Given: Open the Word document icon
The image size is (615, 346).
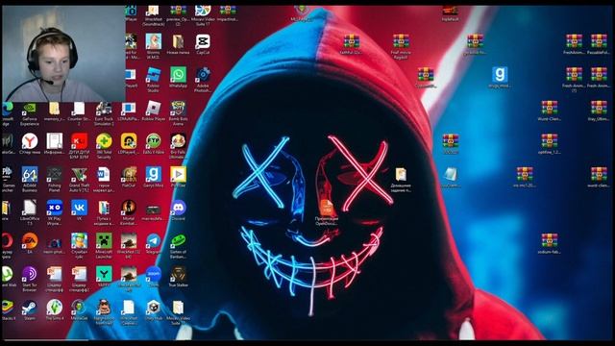Looking at the screenshot, I should [104, 175].
